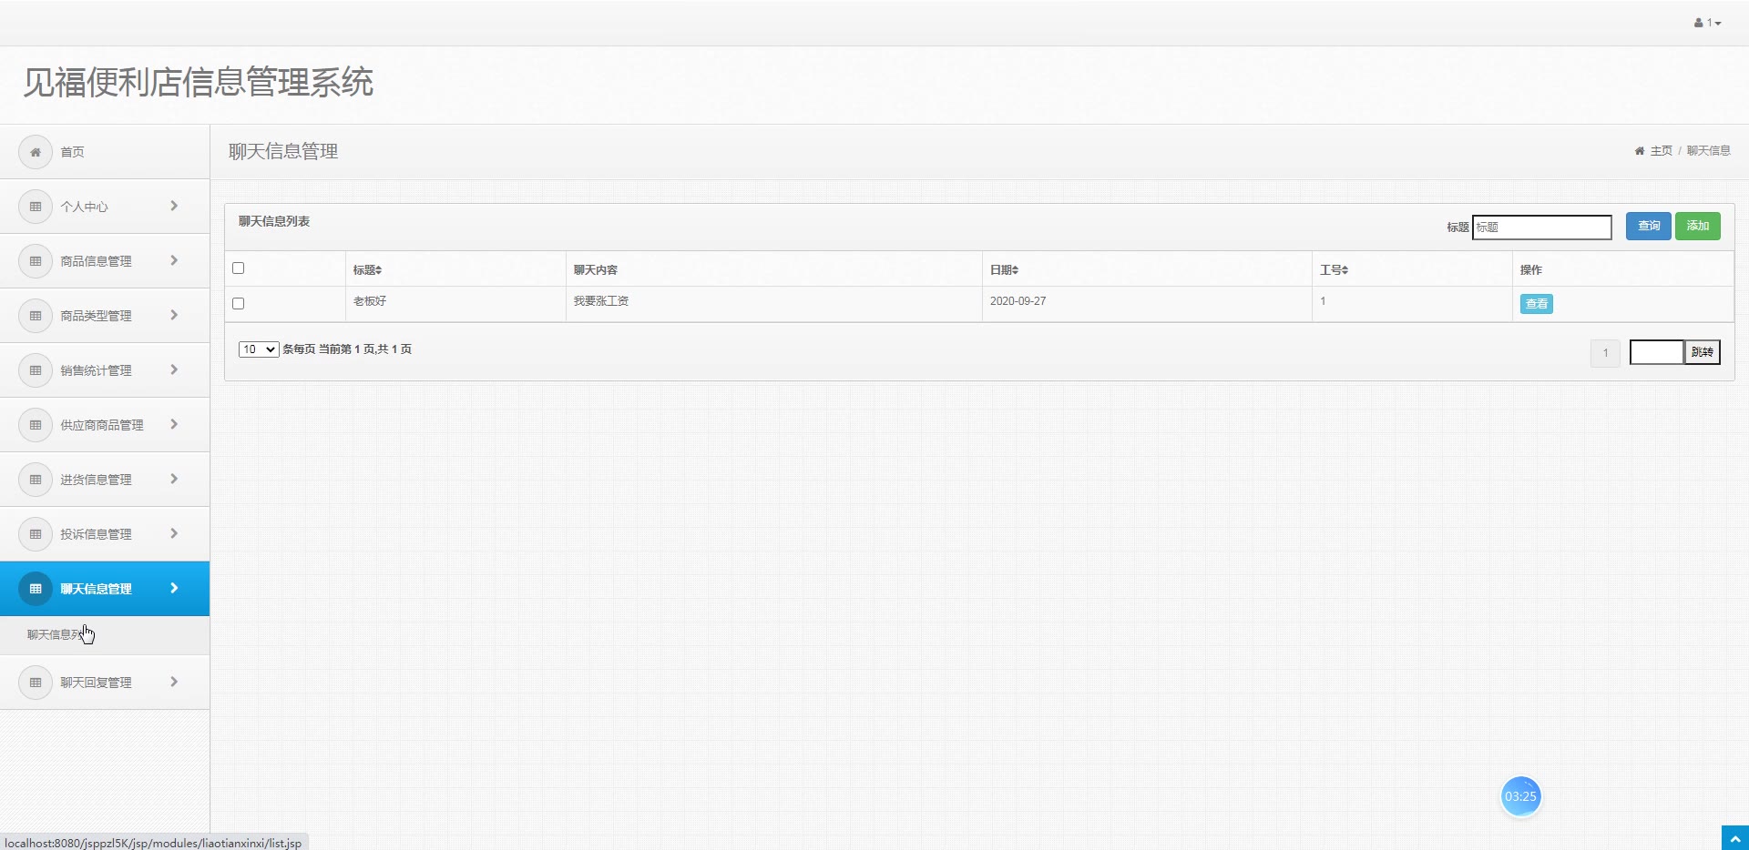Click 查看 button for 老板好 row

coord(1537,304)
